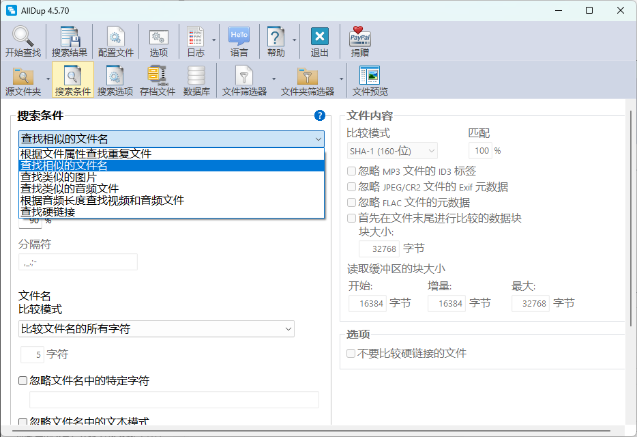Choose 根据文件属性查找重复文件 from list
The height and width of the screenshot is (437, 637).
[171, 154]
